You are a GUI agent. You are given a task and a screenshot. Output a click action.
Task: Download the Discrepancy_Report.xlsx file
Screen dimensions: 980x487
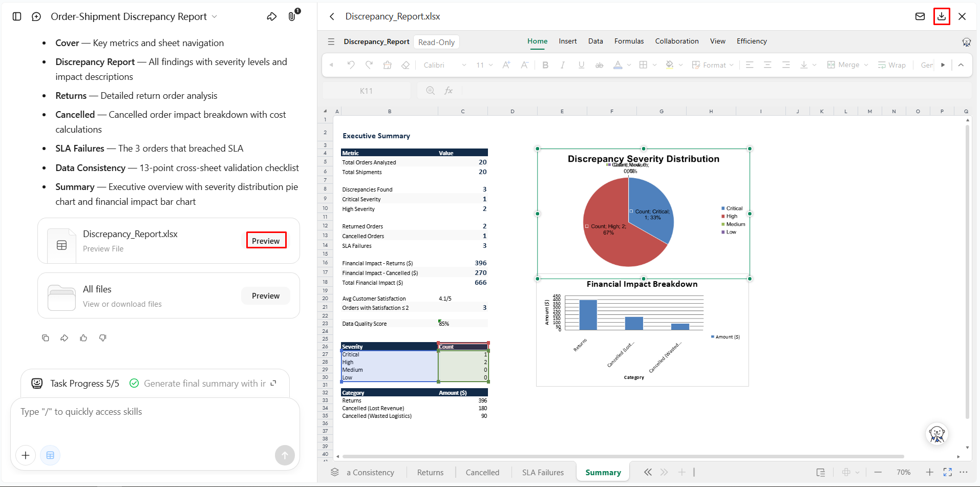pyautogui.click(x=941, y=16)
